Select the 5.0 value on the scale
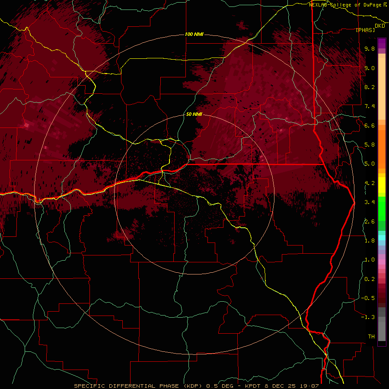Screen dimensions: 389x389 coord(370,164)
